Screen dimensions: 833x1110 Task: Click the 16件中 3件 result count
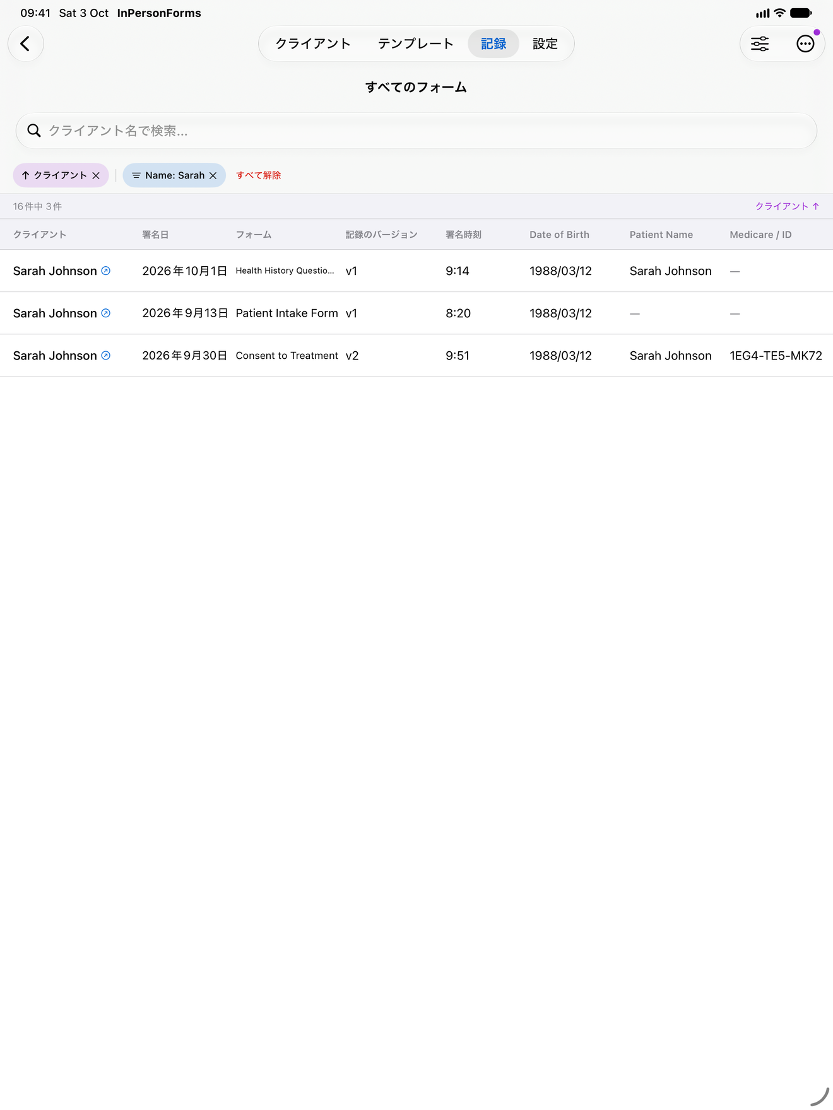click(x=37, y=206)
